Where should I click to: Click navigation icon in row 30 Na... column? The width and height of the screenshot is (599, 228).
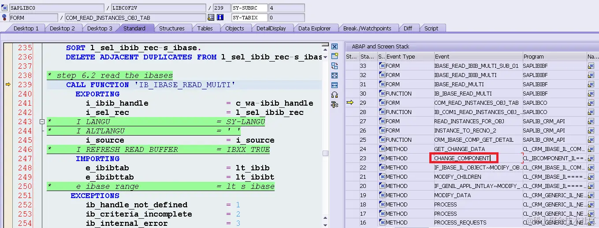(x=591, y=94)
